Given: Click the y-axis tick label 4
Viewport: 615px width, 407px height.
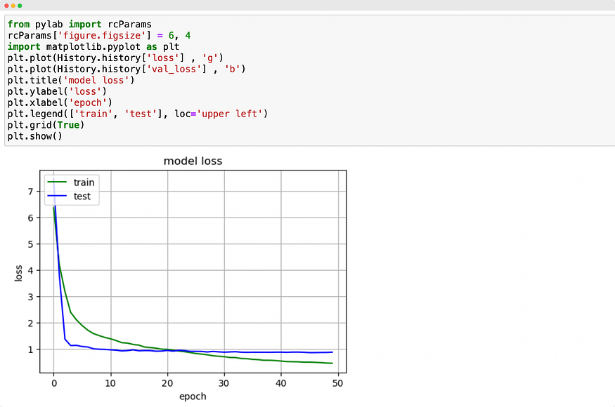Looking at the screenshot, I should click(31, 271).
